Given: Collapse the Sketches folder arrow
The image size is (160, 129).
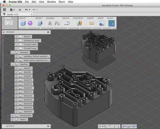Looking at the screenshot, I should (9, 64).
